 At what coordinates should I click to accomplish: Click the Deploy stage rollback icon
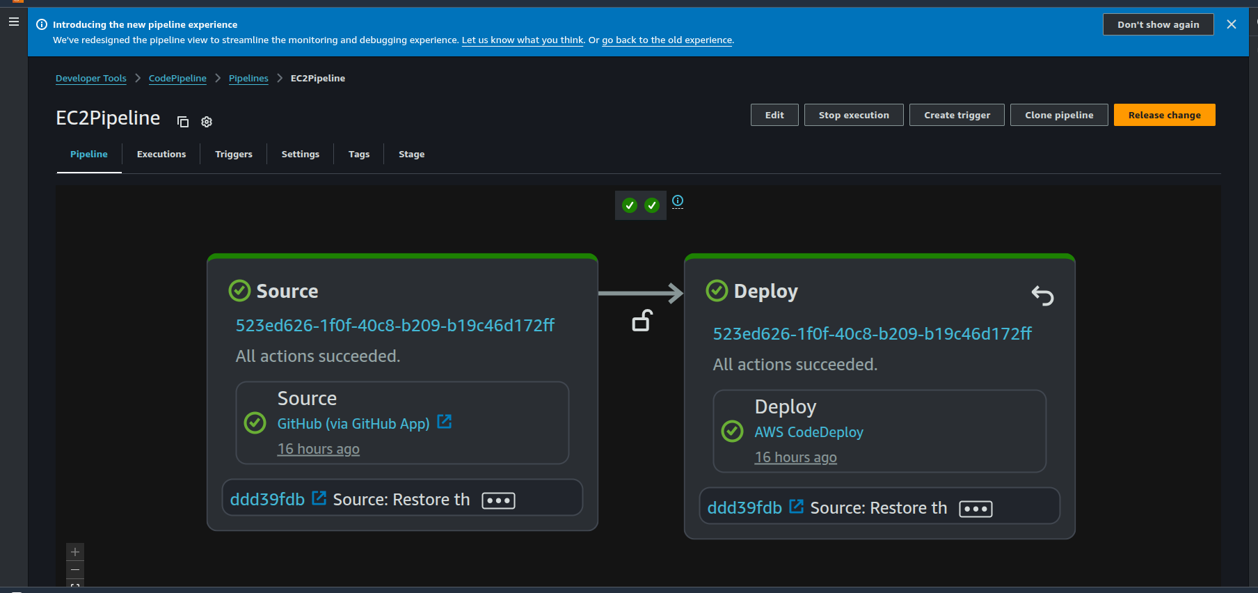1042,296
